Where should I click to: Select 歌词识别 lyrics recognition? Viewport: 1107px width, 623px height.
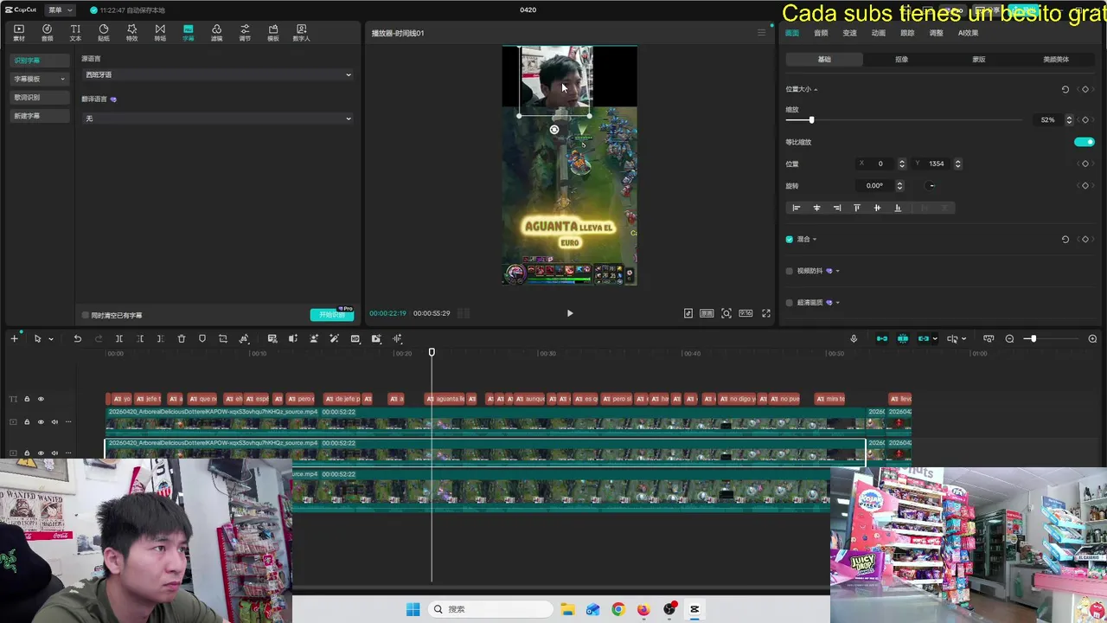[39, 97]
